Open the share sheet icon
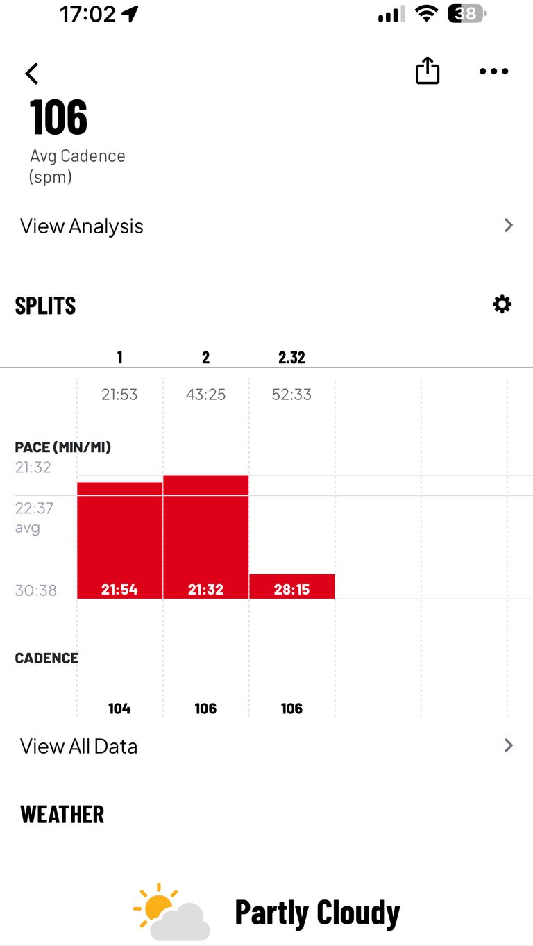Screen dimensions: 533x946 pos(428,71)
